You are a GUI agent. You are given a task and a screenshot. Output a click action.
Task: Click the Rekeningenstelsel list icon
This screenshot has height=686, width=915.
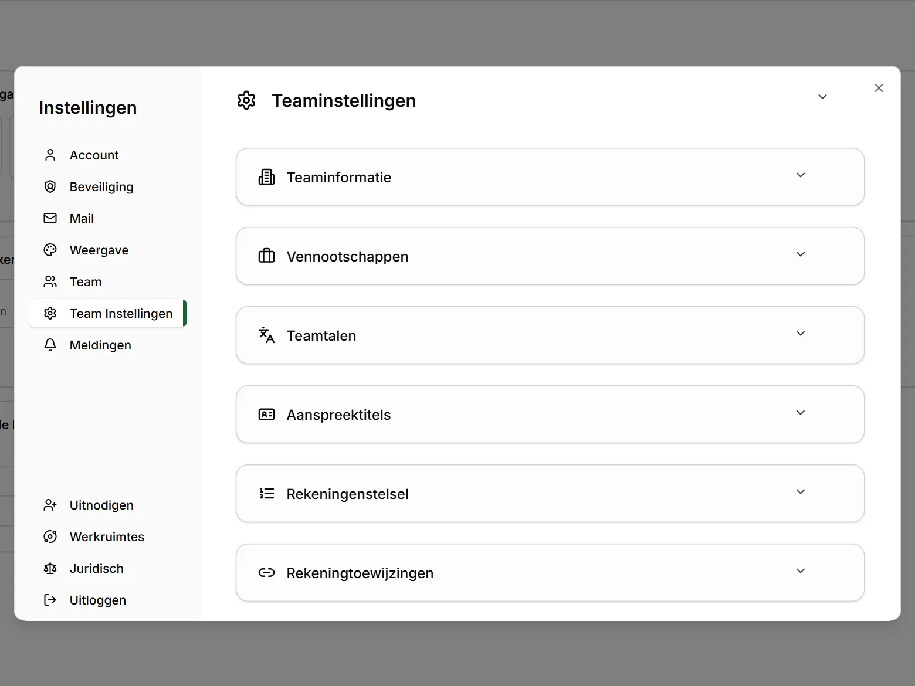pyautogui.click(x=267, y=494)
